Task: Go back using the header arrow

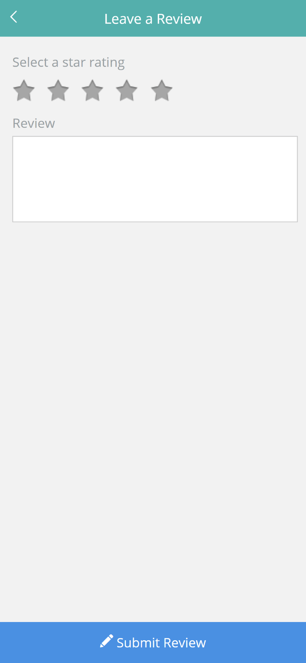Action: pyautogui.click(x=14, y=17)
